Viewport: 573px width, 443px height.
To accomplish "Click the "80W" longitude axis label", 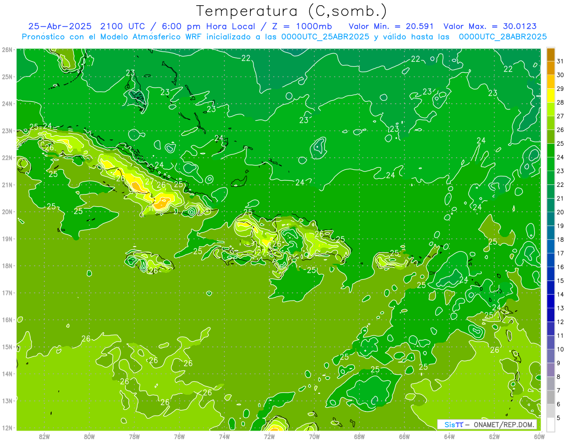I will tap(89, 436).
